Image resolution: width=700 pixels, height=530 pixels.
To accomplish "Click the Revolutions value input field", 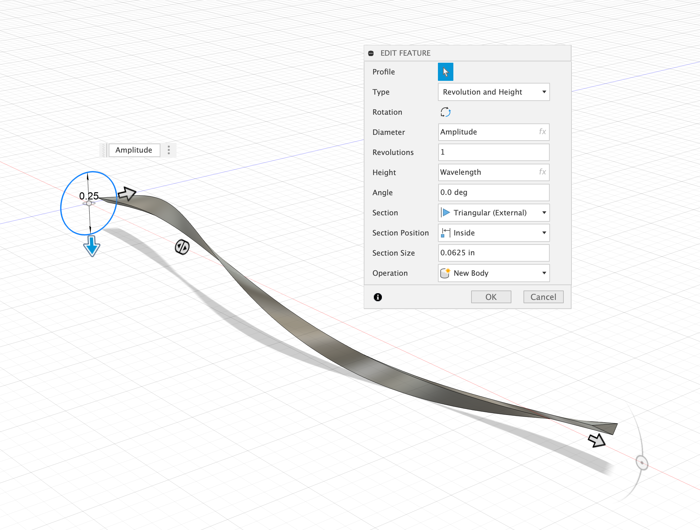I will click(493, 152).
